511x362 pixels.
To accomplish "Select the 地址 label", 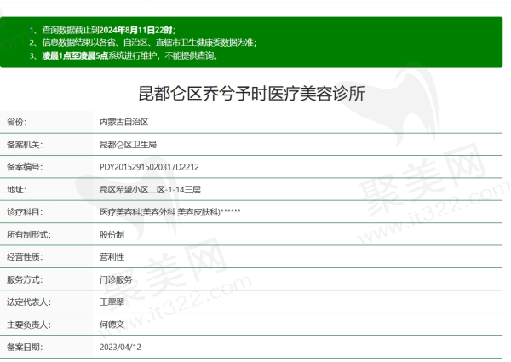I will [x=17, y=189].
